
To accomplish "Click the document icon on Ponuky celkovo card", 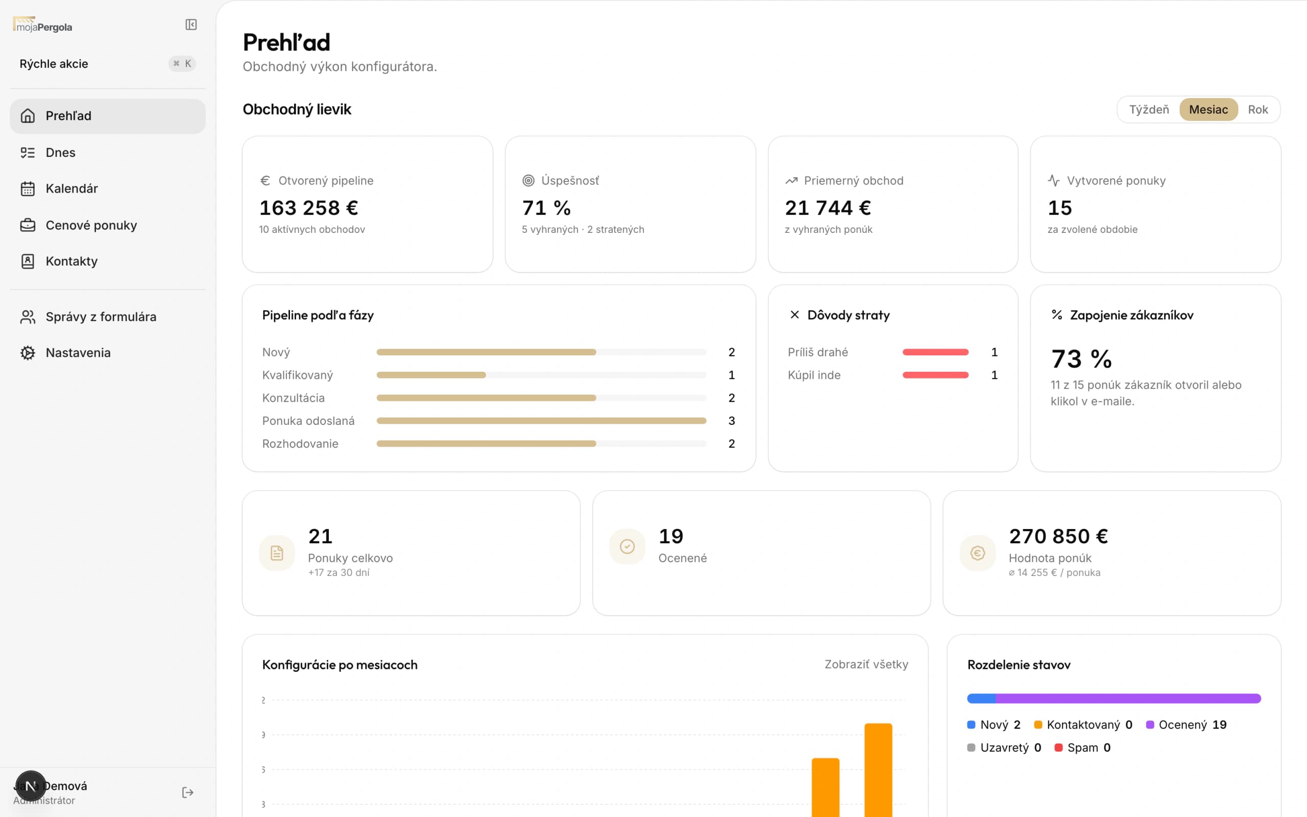I will coord(277,553).
